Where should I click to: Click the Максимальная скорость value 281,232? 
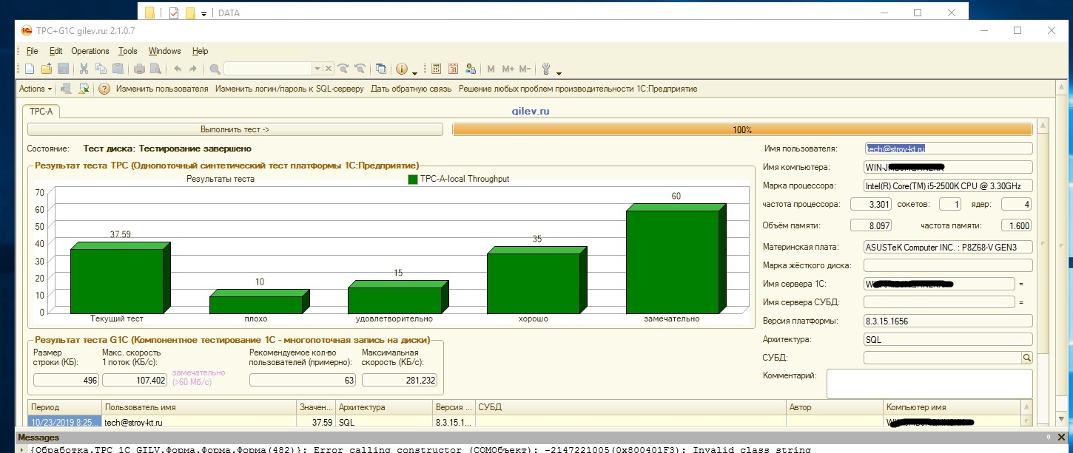[x=400, y=380]
